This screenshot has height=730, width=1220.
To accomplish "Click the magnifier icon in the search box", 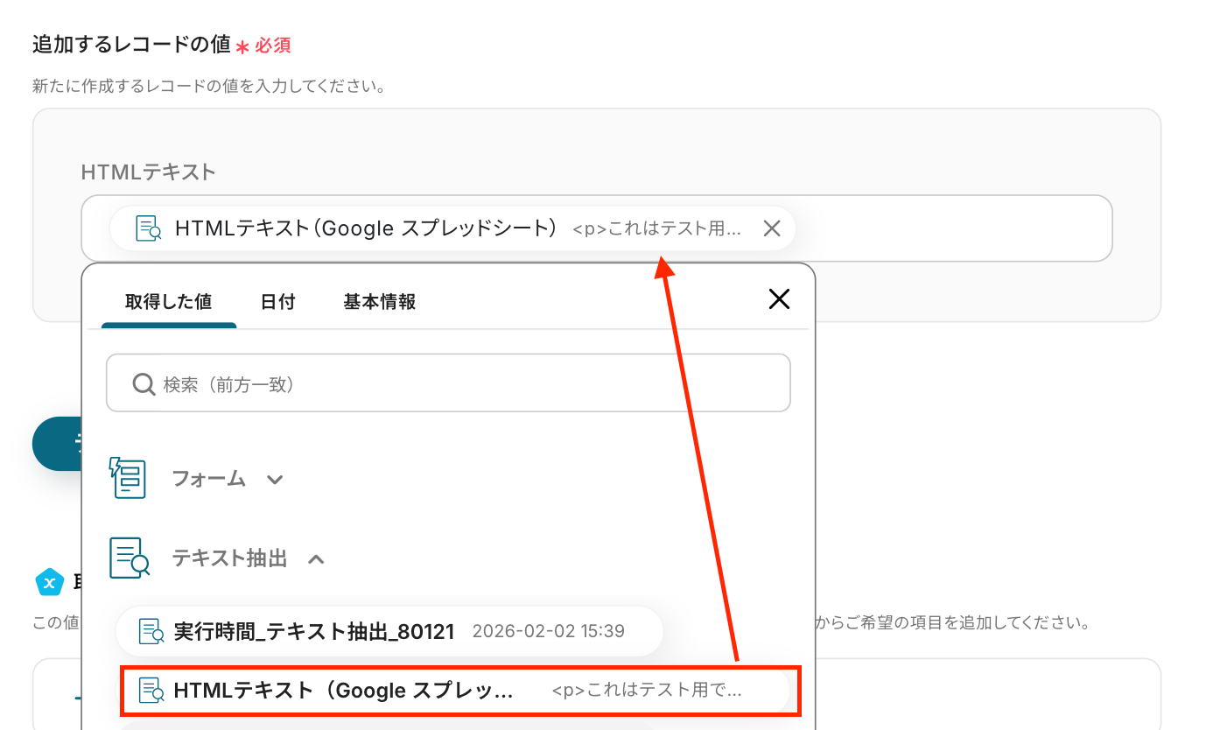I will [x=144, y=383].
